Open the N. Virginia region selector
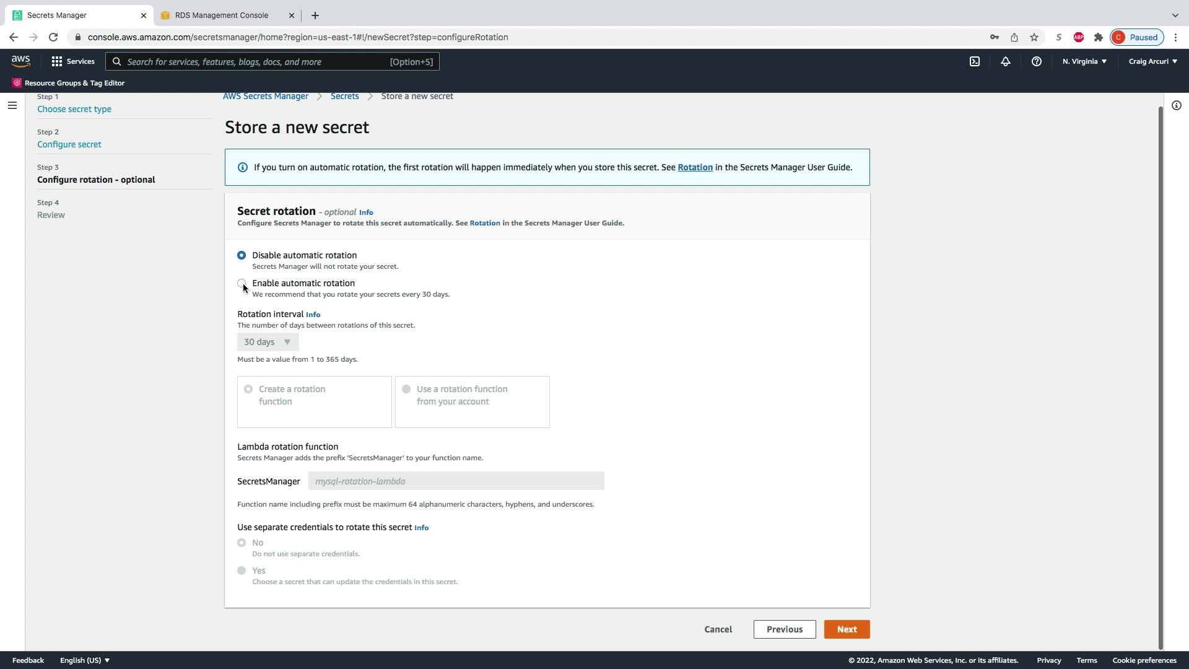This screenshot has height=669, width=1189. coord(1084,61)
